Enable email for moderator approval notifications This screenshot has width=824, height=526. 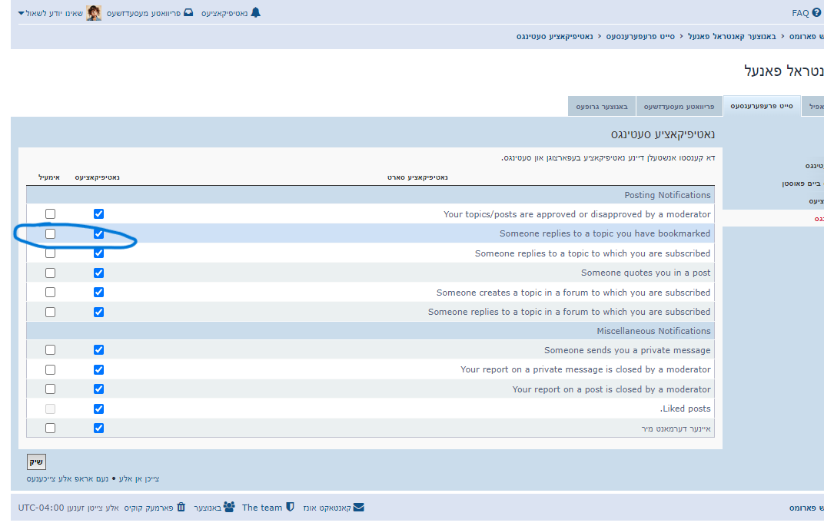50,213
